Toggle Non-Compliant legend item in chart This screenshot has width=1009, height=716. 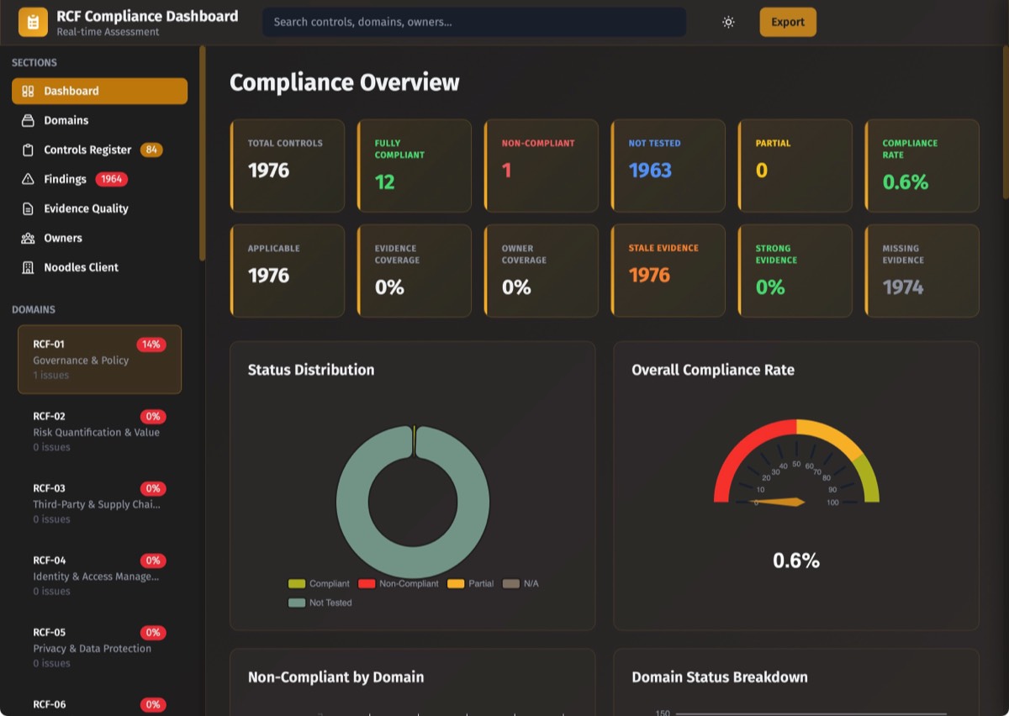399,584
